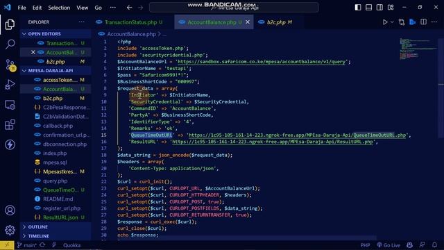The height and width of the screenshot is (250, 444).
Task: Open the File menu
Action: tap(22, 8)
